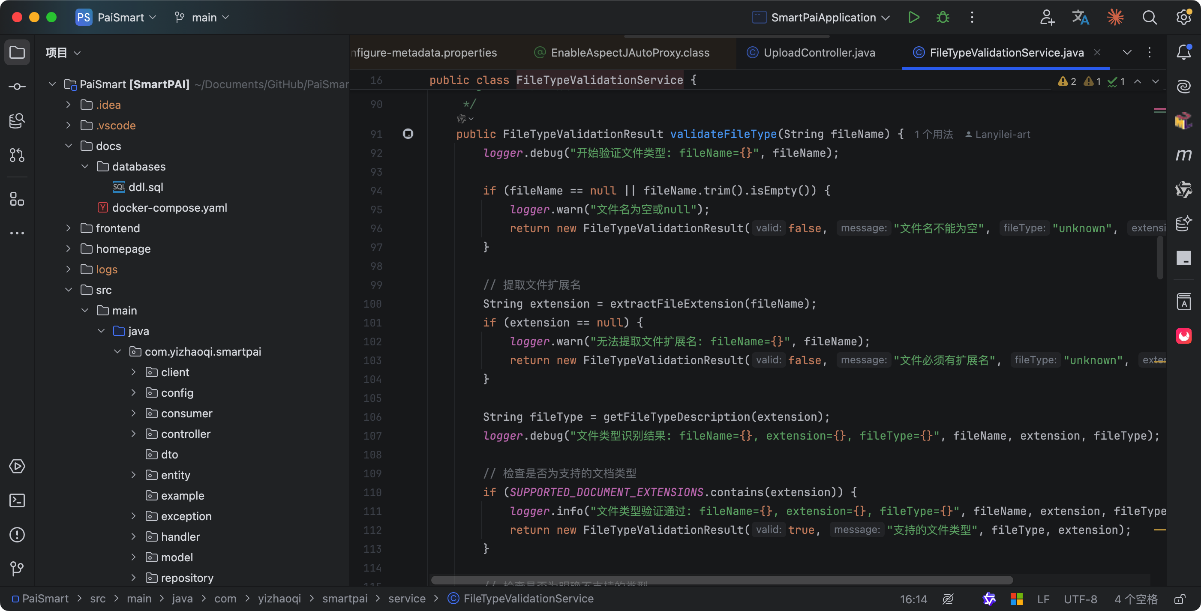Open the Git tool window
This screenshot has height=611, width=1201.
(17, 569)
